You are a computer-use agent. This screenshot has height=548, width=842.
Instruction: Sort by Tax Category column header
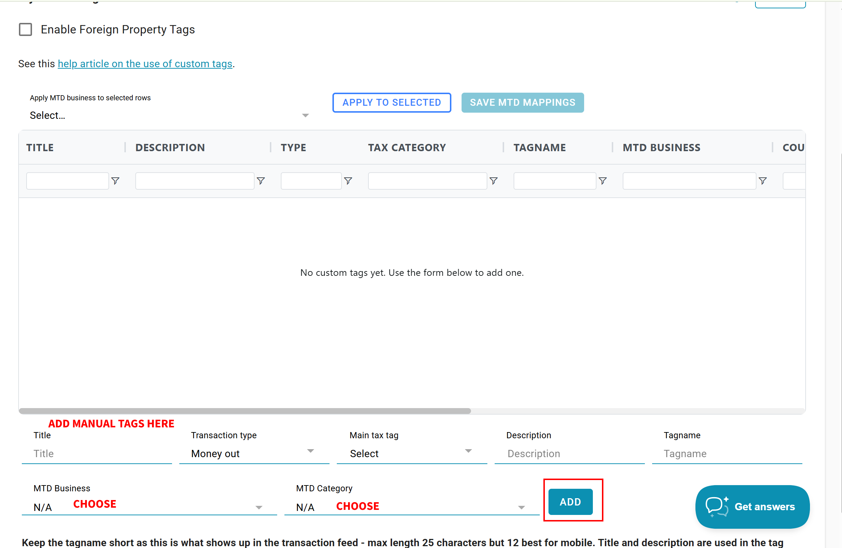coord(407,148)
